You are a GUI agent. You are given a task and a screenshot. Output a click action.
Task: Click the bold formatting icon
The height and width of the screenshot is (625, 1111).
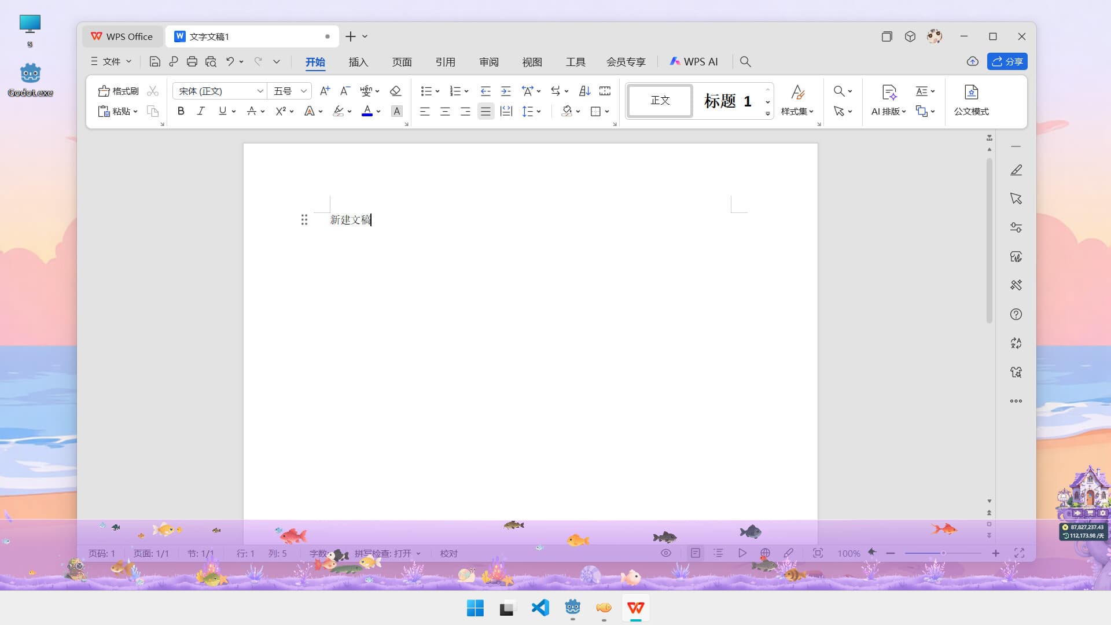coord(181,111)
